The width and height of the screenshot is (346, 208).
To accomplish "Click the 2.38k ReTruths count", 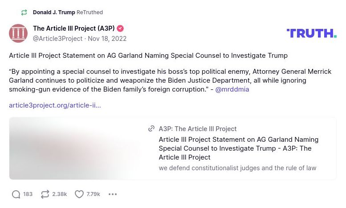I will [x=60, y=194].
